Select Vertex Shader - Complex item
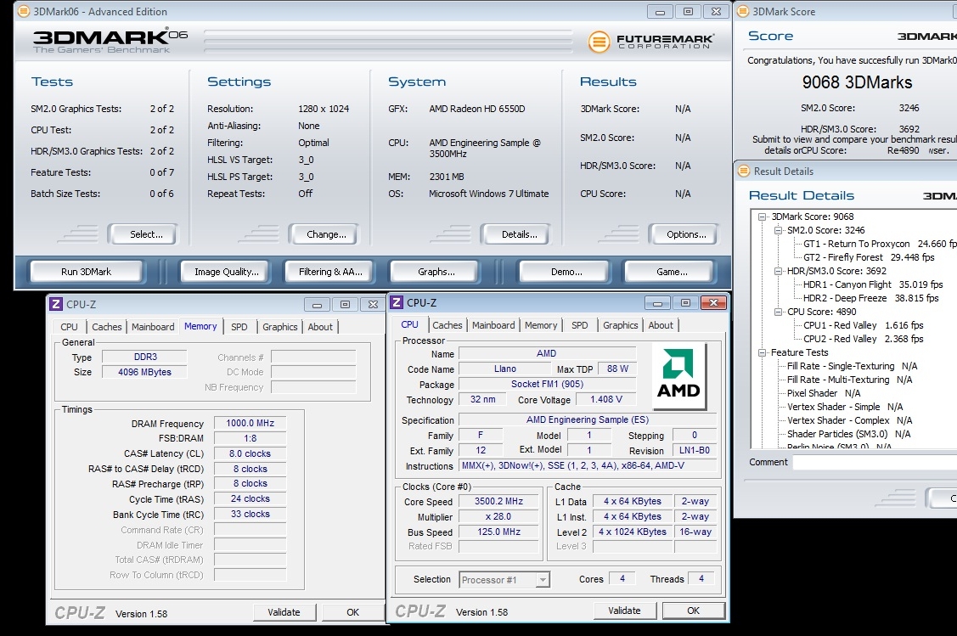The image size is (957, 636). pos(849,420)
